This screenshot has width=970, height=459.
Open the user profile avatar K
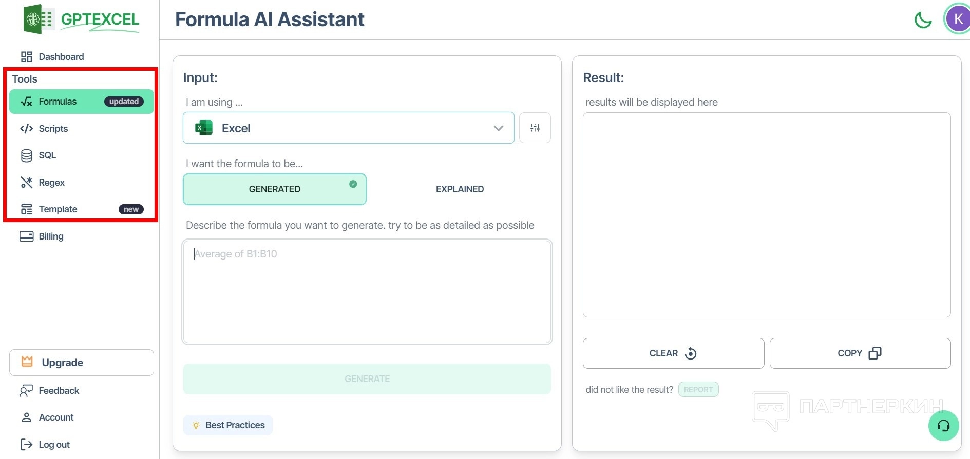click(x=958, y=19)
